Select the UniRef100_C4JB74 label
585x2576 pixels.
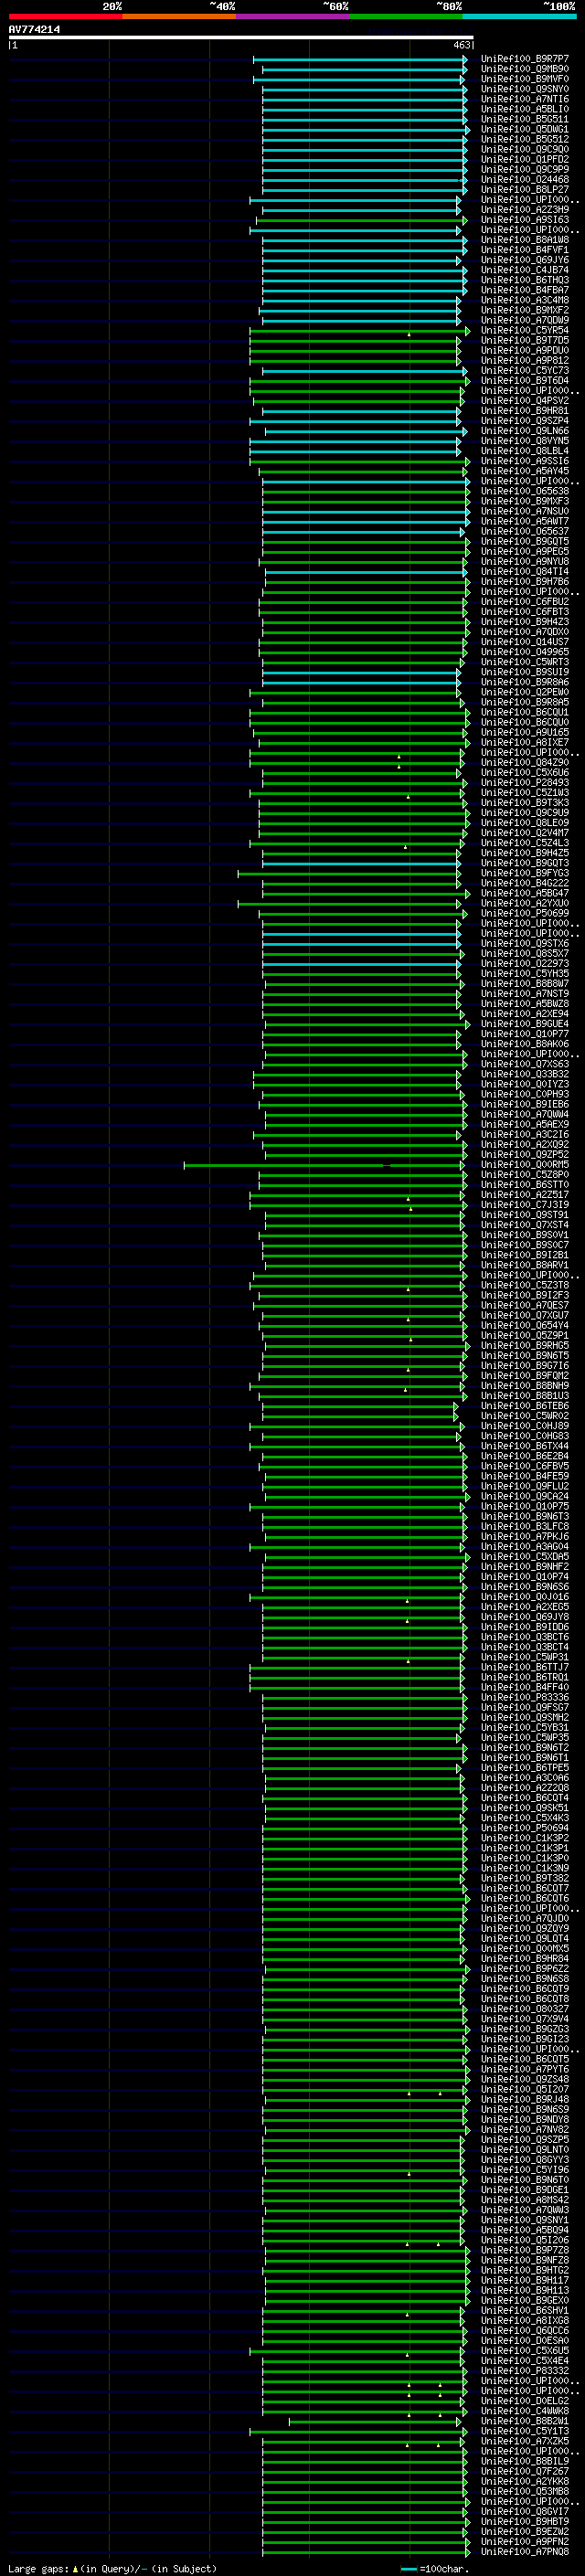(x=525, y=270)
